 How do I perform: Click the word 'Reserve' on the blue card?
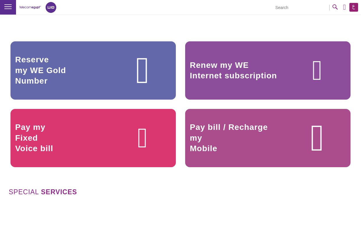tap(32, 60)
